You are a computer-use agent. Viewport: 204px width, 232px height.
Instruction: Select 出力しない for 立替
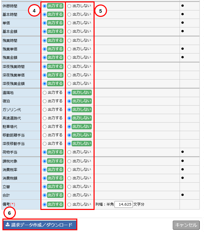tap(69, 186)
